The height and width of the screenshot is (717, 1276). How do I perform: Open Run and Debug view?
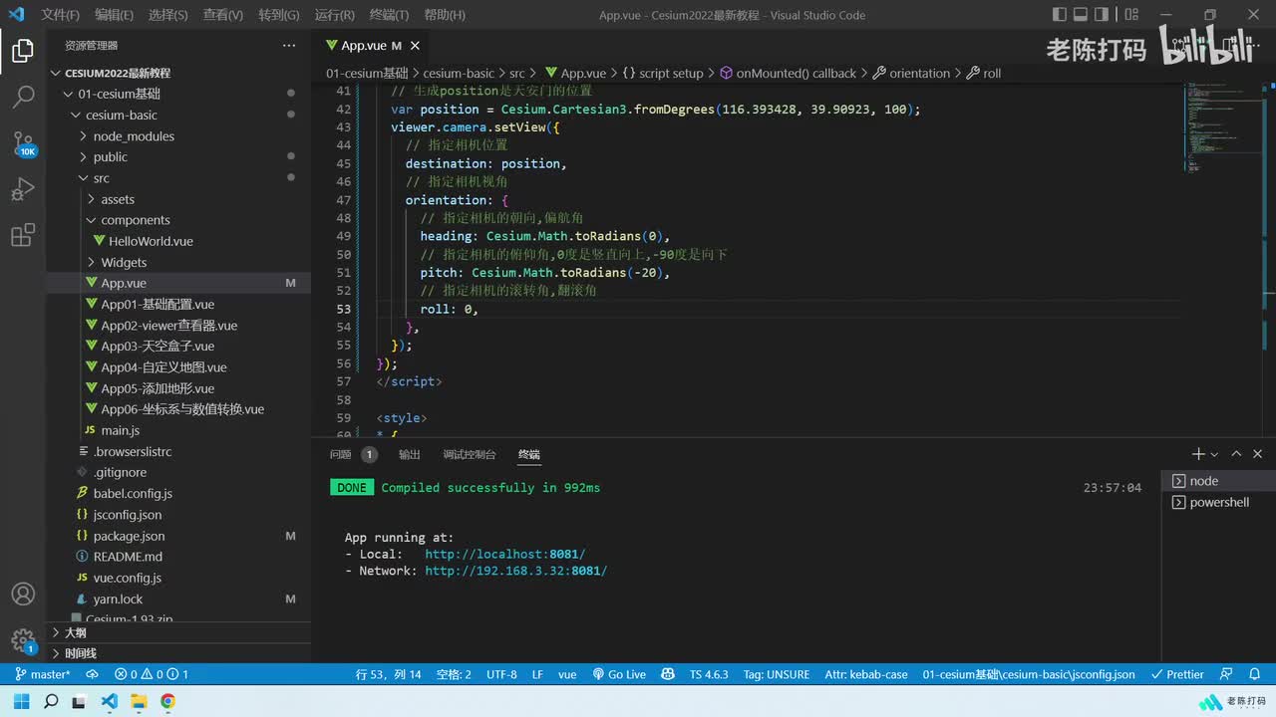23,189
